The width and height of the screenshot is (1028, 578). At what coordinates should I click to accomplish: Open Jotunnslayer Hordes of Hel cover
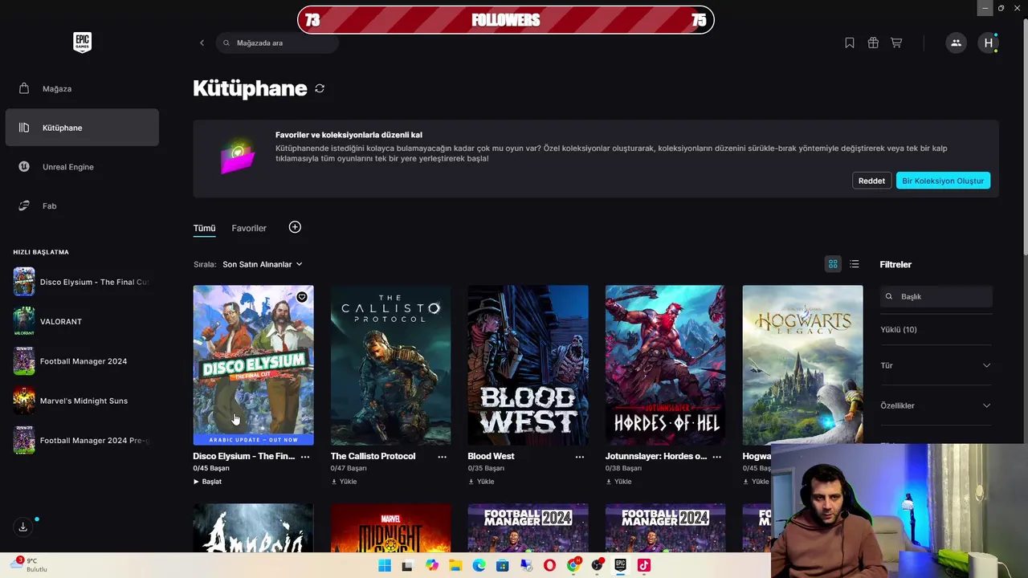click(x=665, y=365)
